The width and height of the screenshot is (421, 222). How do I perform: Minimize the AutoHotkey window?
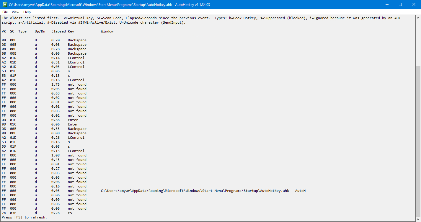tap(387, 5)
